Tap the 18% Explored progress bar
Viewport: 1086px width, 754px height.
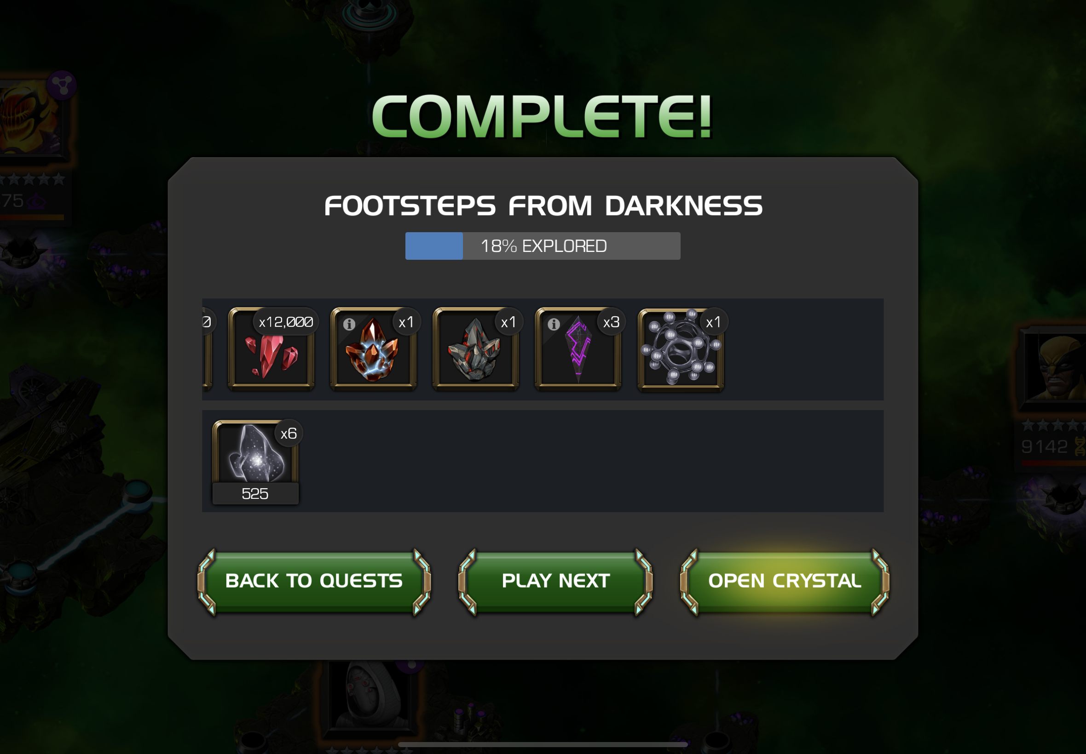[543, 246]
